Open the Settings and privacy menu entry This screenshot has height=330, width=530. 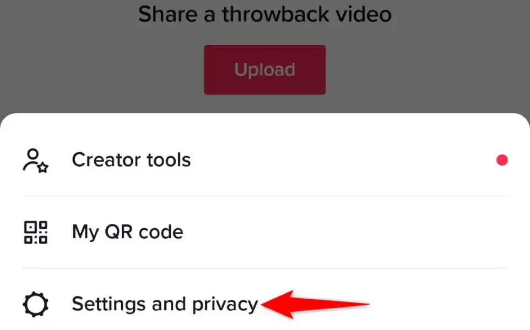click(x=265, y=304)
